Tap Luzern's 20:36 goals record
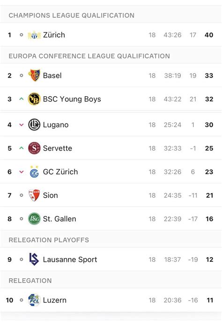Image resolution: width=222 pixels, height=323 pixels. [172, 301]
